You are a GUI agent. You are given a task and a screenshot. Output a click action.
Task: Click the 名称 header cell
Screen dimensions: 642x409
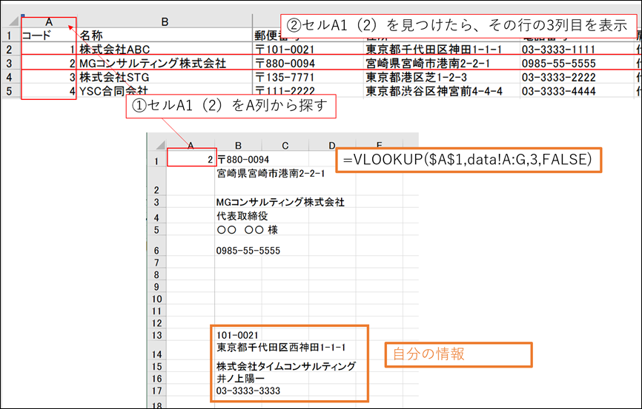[165, 36]
